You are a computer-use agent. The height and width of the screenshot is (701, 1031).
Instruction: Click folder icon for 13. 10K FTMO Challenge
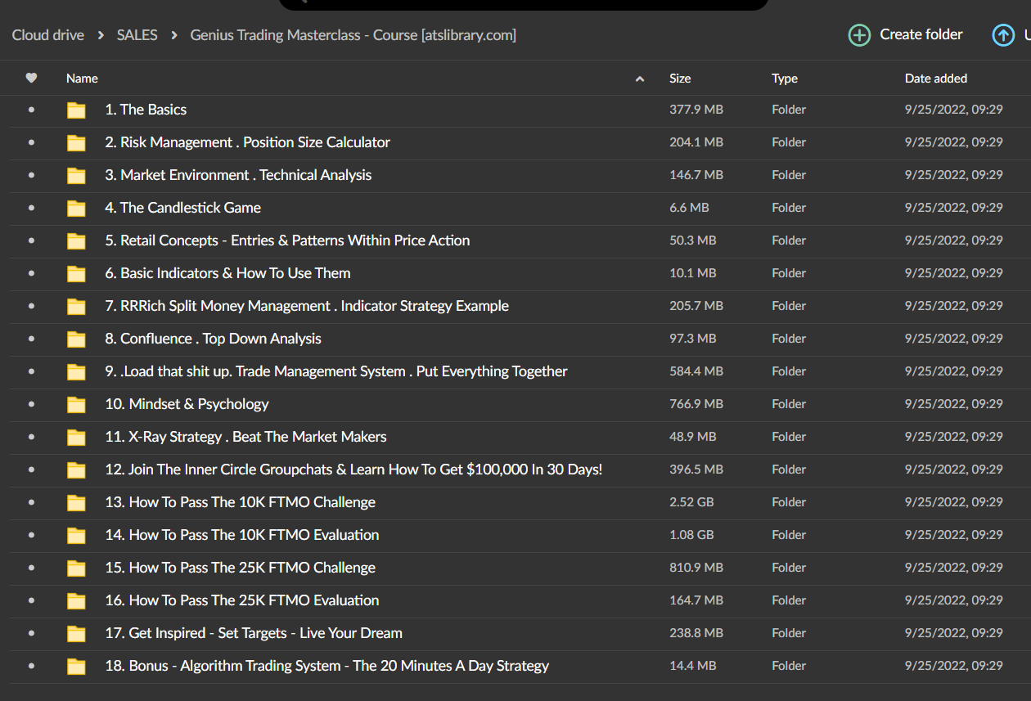(76, 503)
